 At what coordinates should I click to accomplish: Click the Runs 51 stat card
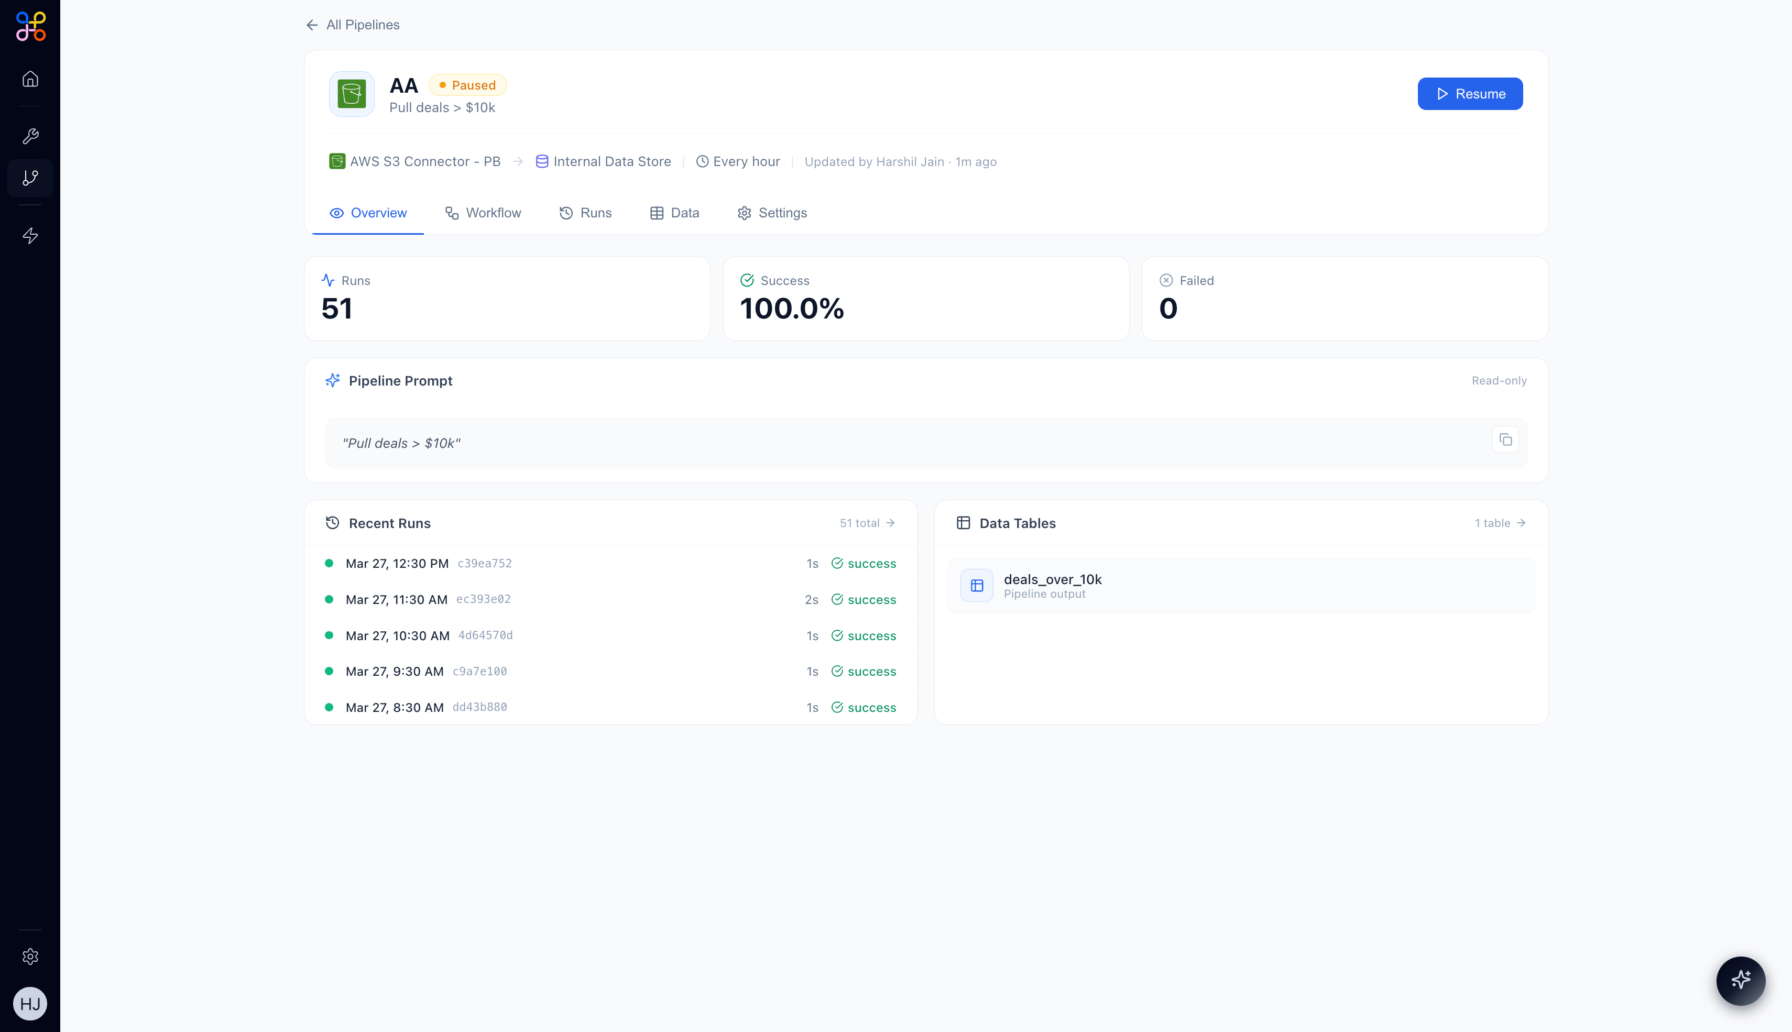pyautogui.click(x=507, y=299)
